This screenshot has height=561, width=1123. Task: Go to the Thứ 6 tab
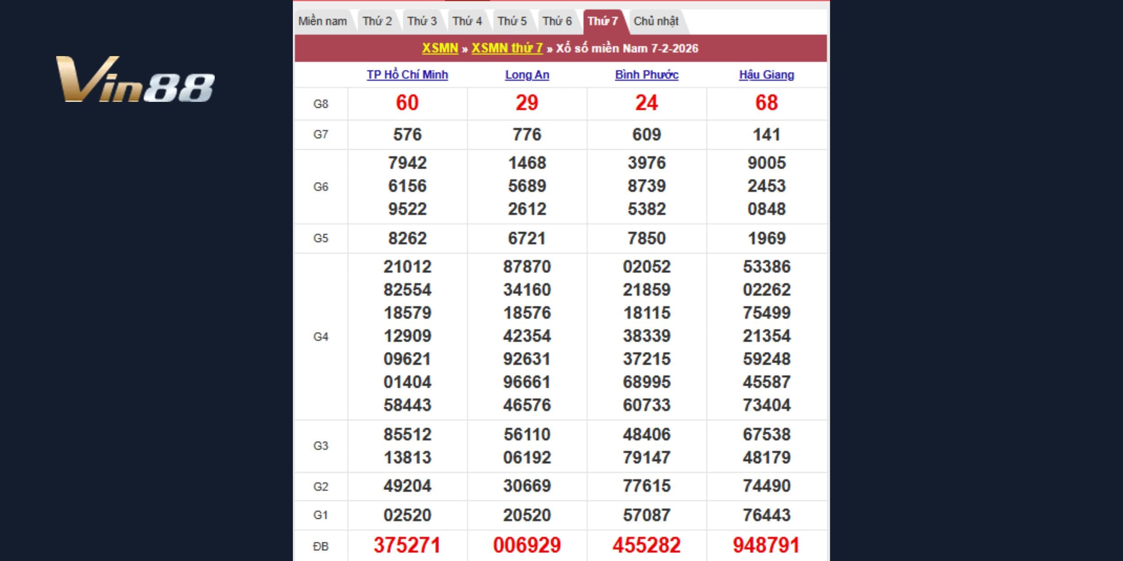[x=557, y=21]
